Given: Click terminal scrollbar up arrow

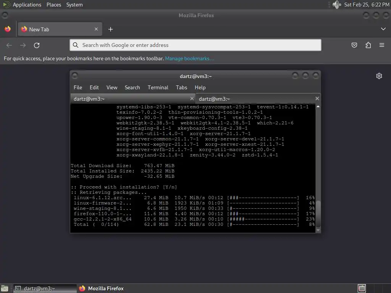Looking at the screenshot, I should pos(318,107).
